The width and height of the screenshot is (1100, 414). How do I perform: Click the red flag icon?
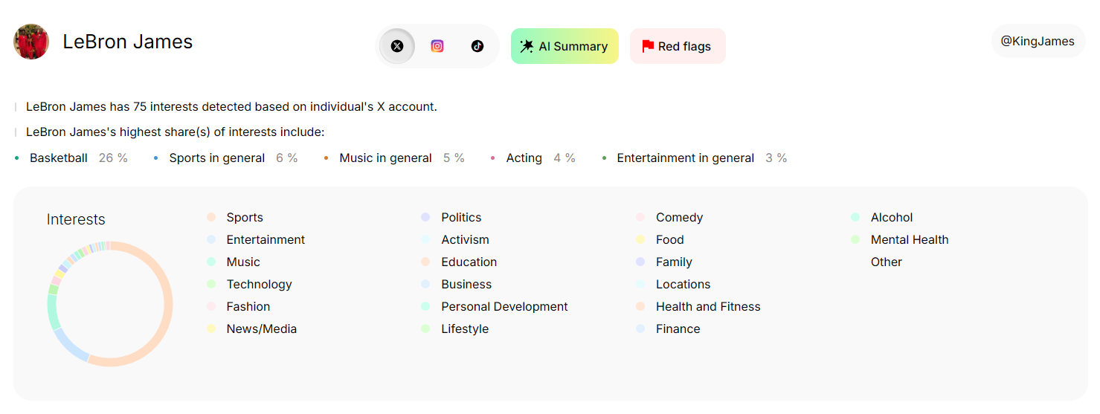pyautogui.click(x=648, y=46)
